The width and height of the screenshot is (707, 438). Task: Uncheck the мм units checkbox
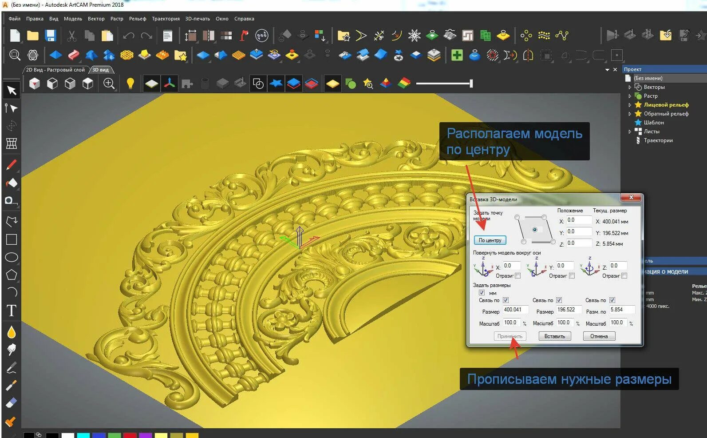point(482,293)
